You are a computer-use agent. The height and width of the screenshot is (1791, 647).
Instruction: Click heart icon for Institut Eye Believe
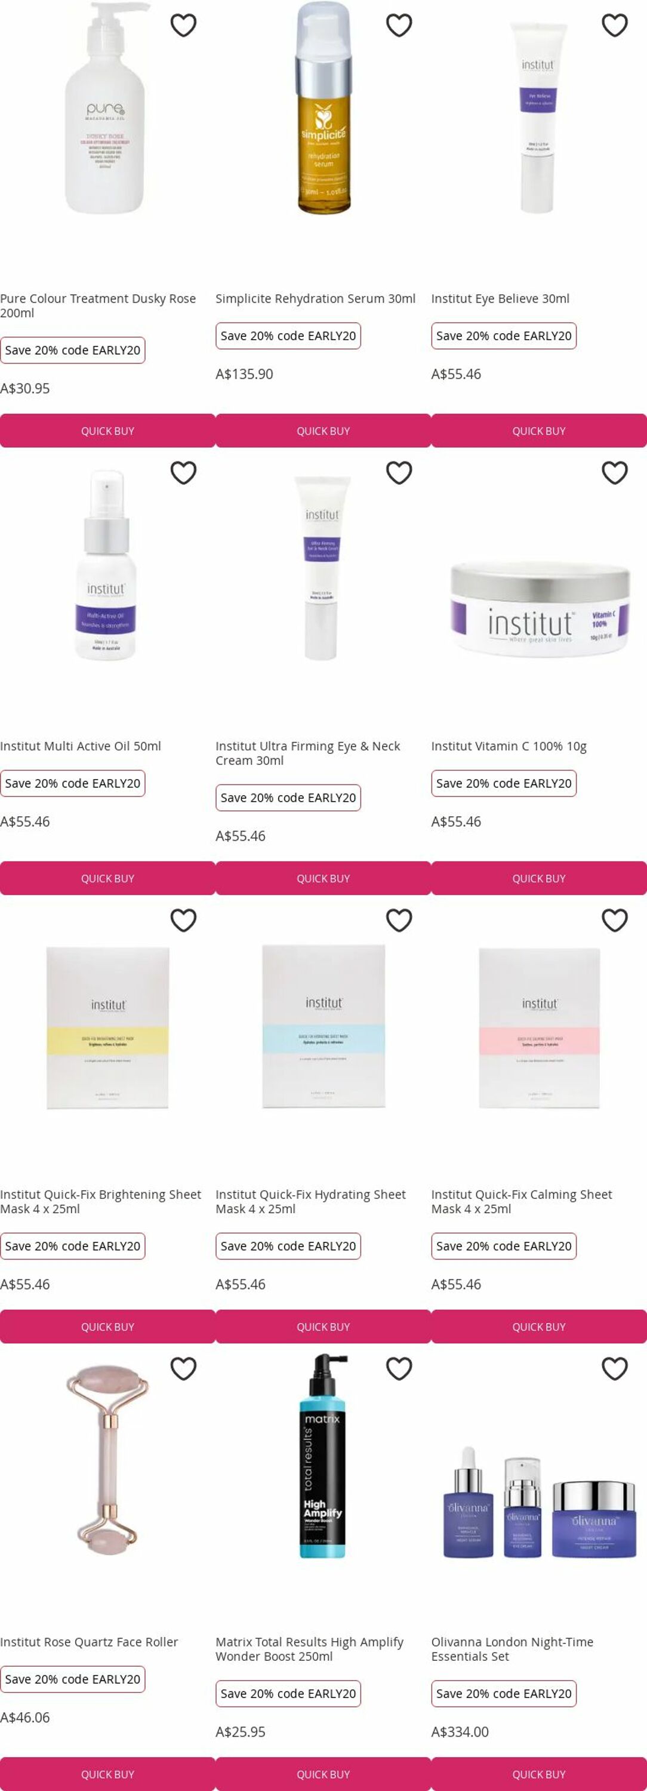(614, 26)
